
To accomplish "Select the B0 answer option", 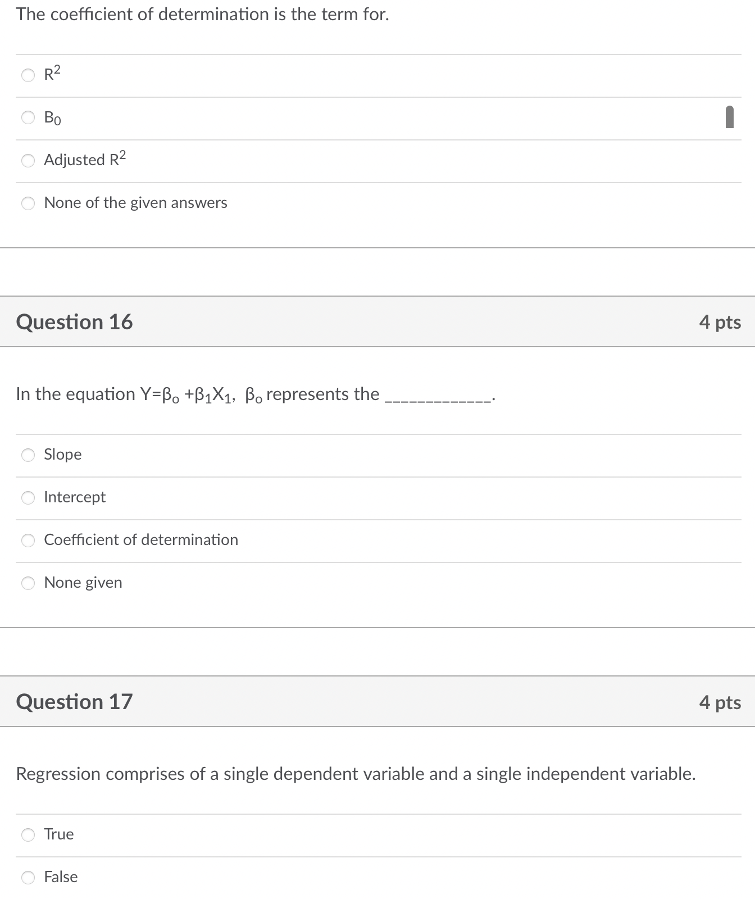I will point(28,119).
